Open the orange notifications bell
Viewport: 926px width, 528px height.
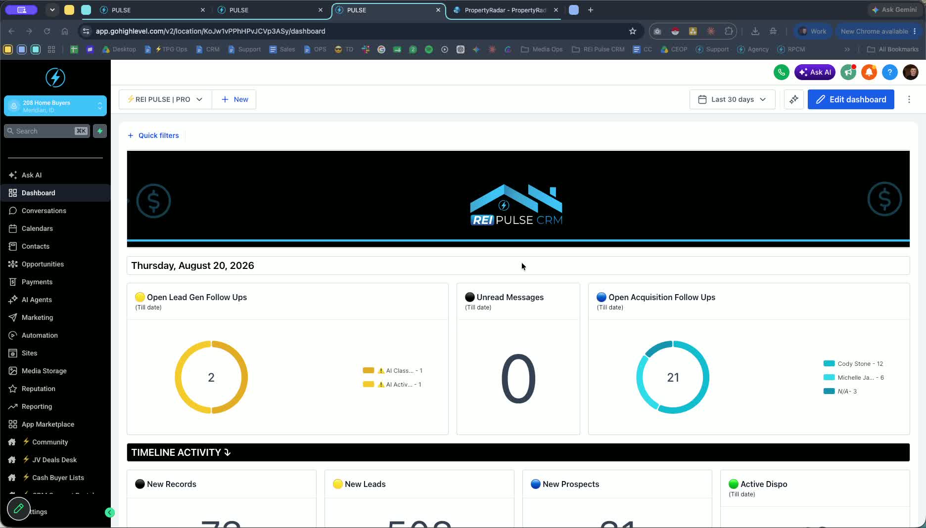[869, 72]
